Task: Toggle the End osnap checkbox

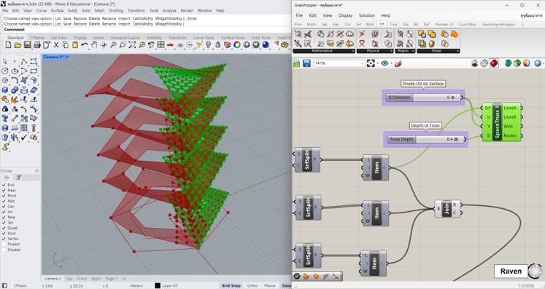Action: click(4, 185)
